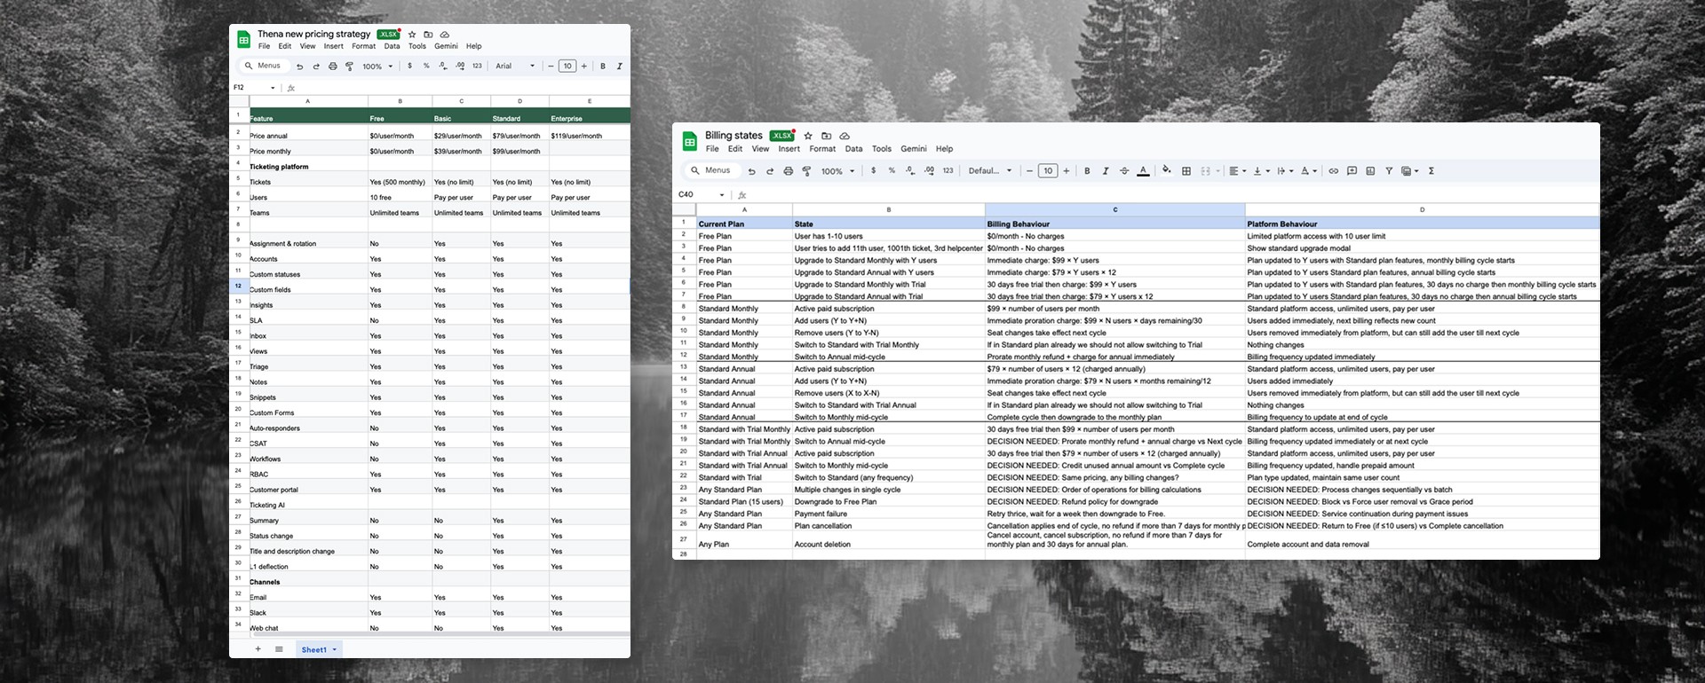Image resolution: width=1705 pixels, height=683 pixels.
Task: Print the Thena new pricing strategy sheet
Action: tap(333, 67)
